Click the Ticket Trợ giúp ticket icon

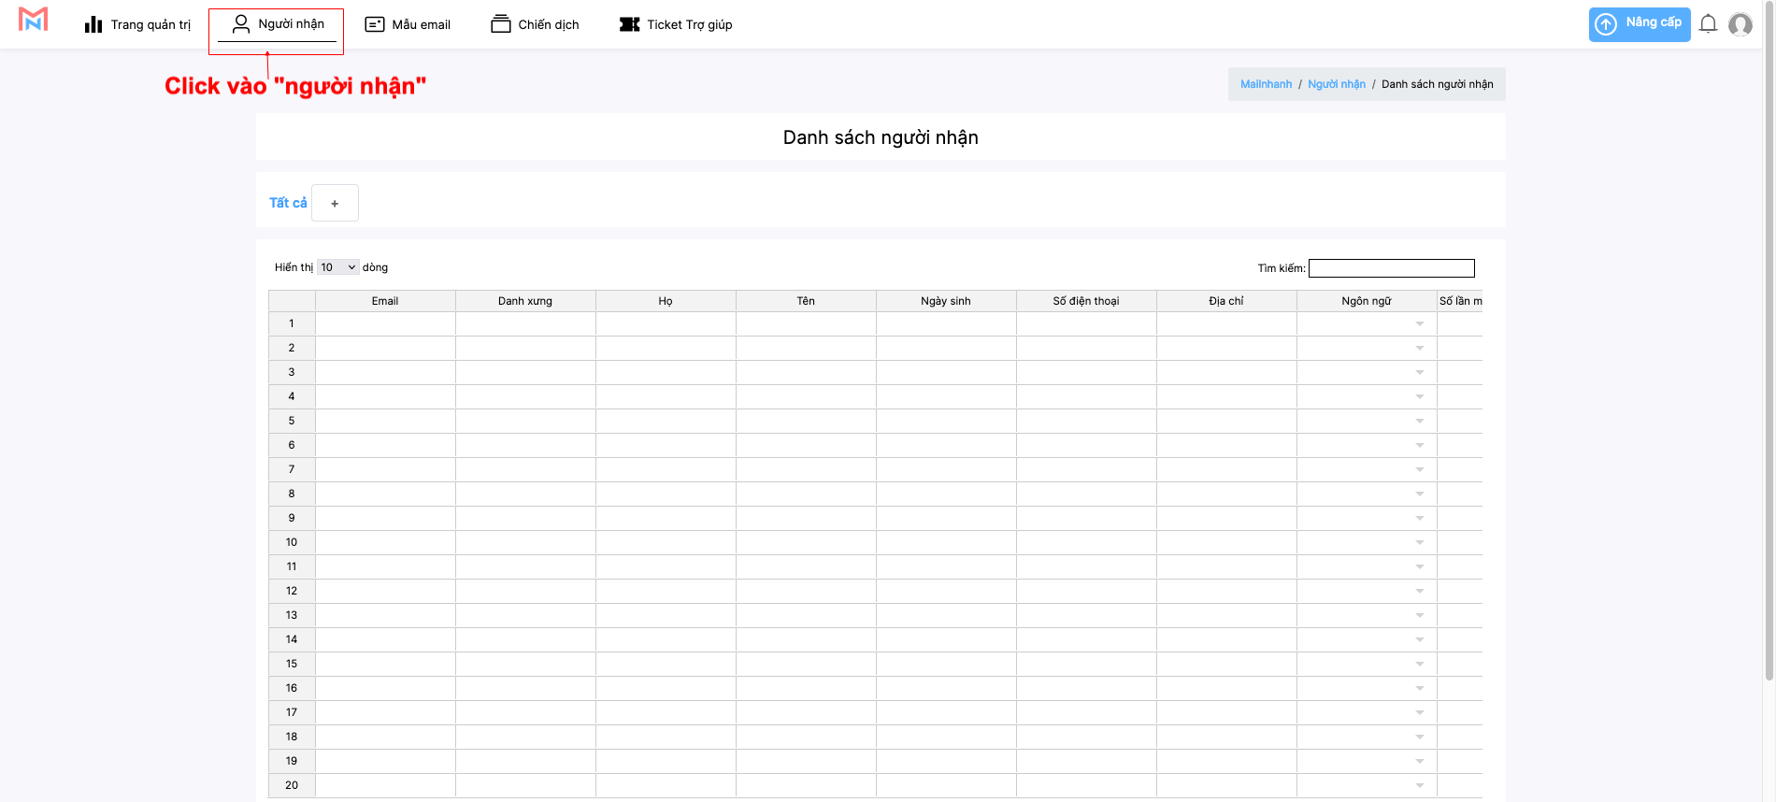pyautogui.click(x=630, y=24)
